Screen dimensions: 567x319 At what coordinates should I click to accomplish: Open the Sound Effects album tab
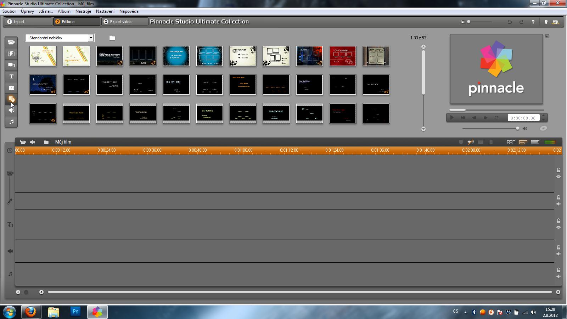11,110
